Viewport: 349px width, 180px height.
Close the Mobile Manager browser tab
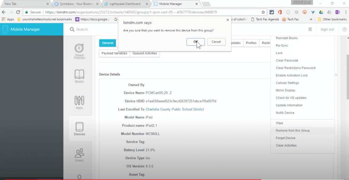click(197, 4)
